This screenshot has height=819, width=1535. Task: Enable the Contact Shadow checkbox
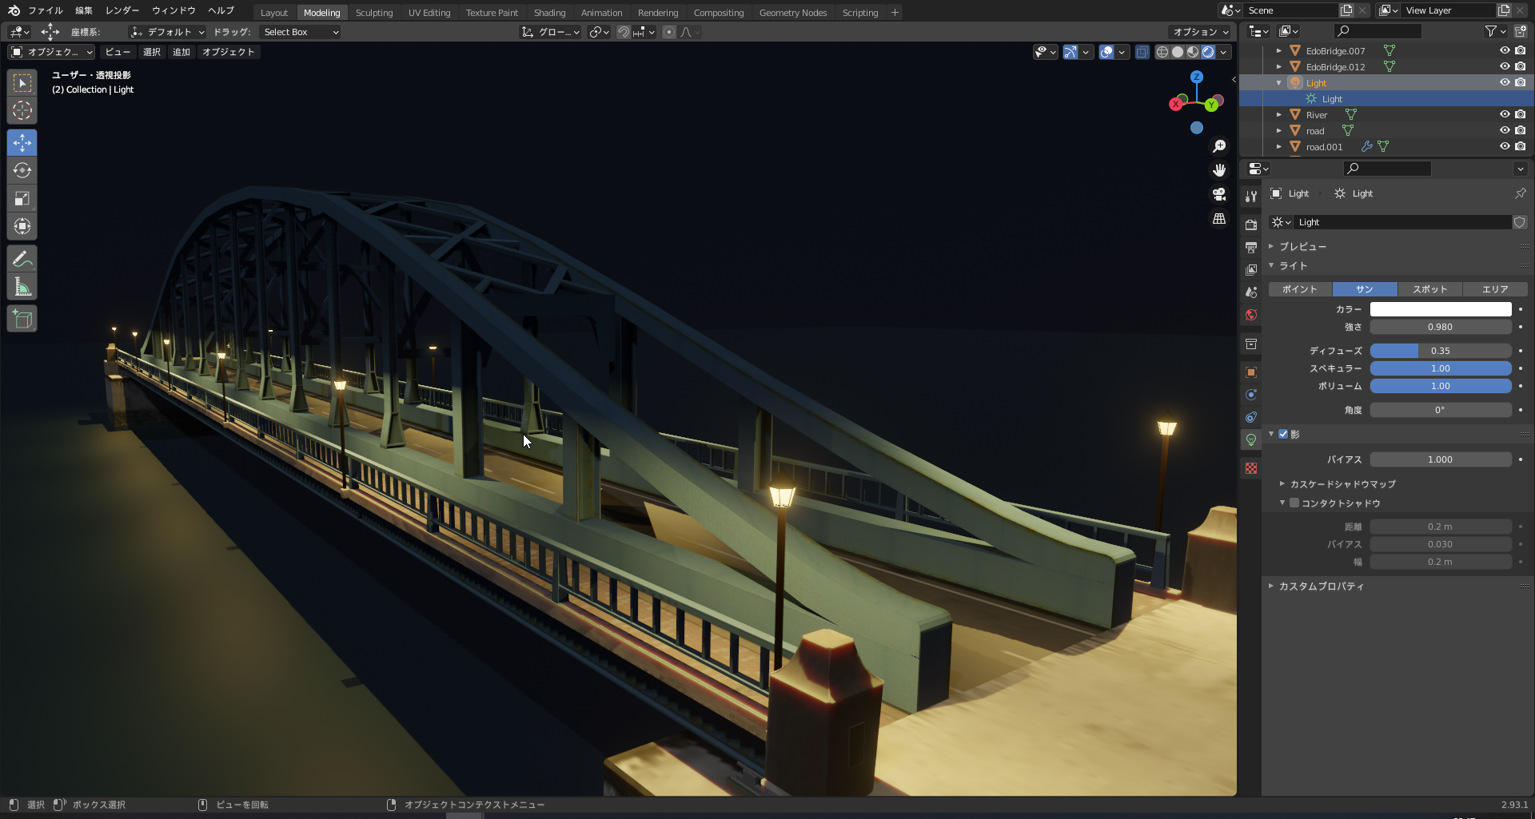(x=1294, y=503)
